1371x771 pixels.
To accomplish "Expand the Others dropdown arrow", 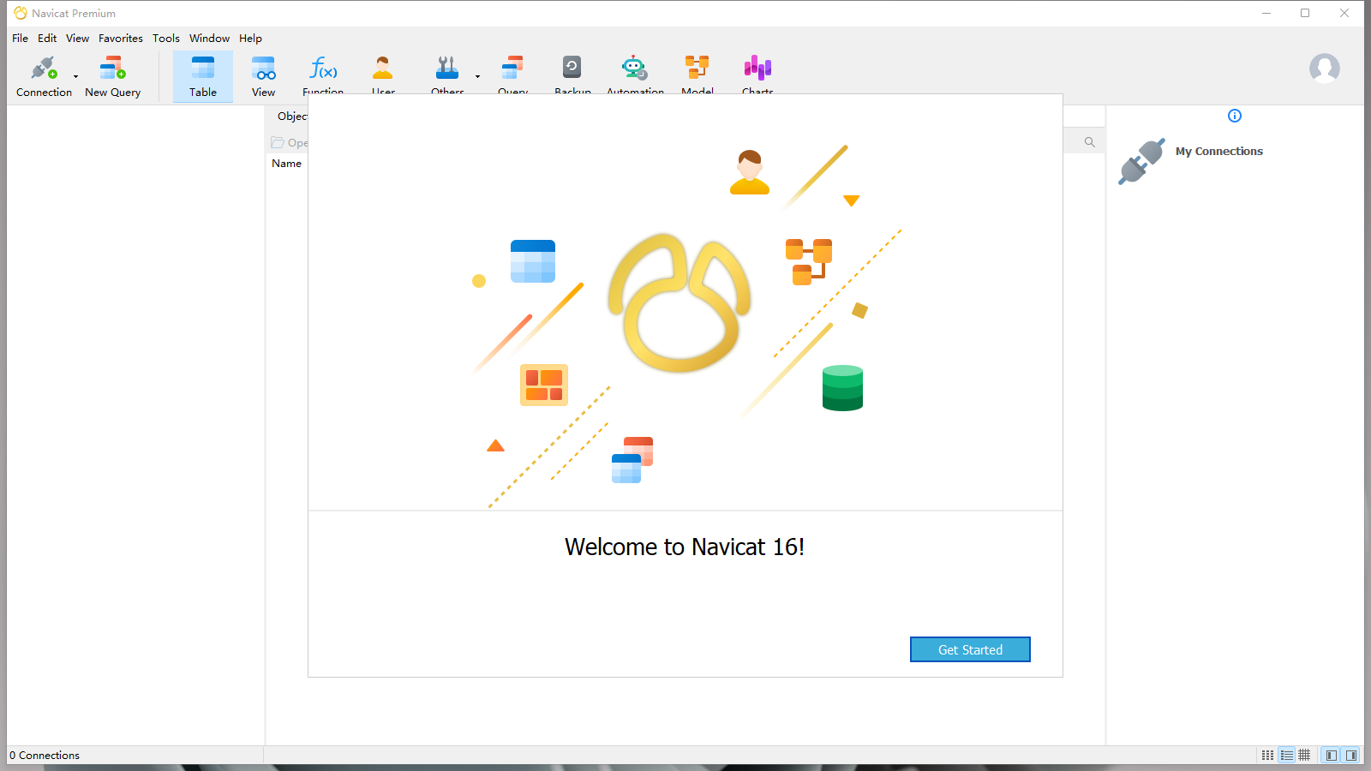I will pos(477,76).
